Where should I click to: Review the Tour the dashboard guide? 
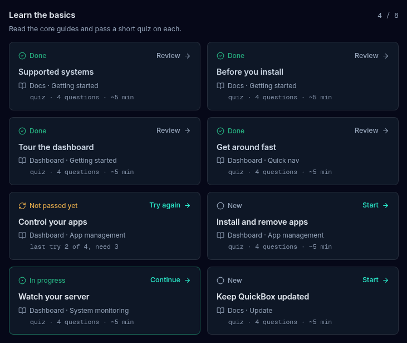pyautogui.click(x=173, y=131)
